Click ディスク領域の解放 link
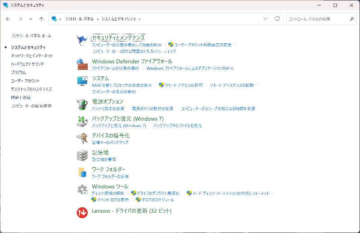Viewport: 360px width, 233px height. click(108, 193)
